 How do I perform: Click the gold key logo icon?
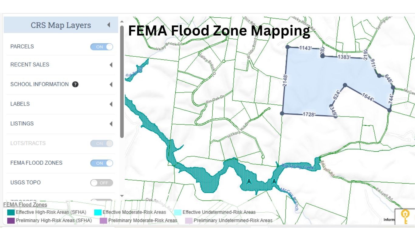tap(405, 216)
